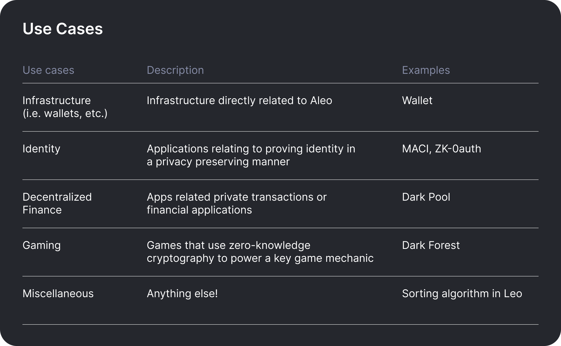Image resolution: width=561 pixels, height=346 pixels.
Task: Click the "Wallet" example text
Action: pos(417,100)
